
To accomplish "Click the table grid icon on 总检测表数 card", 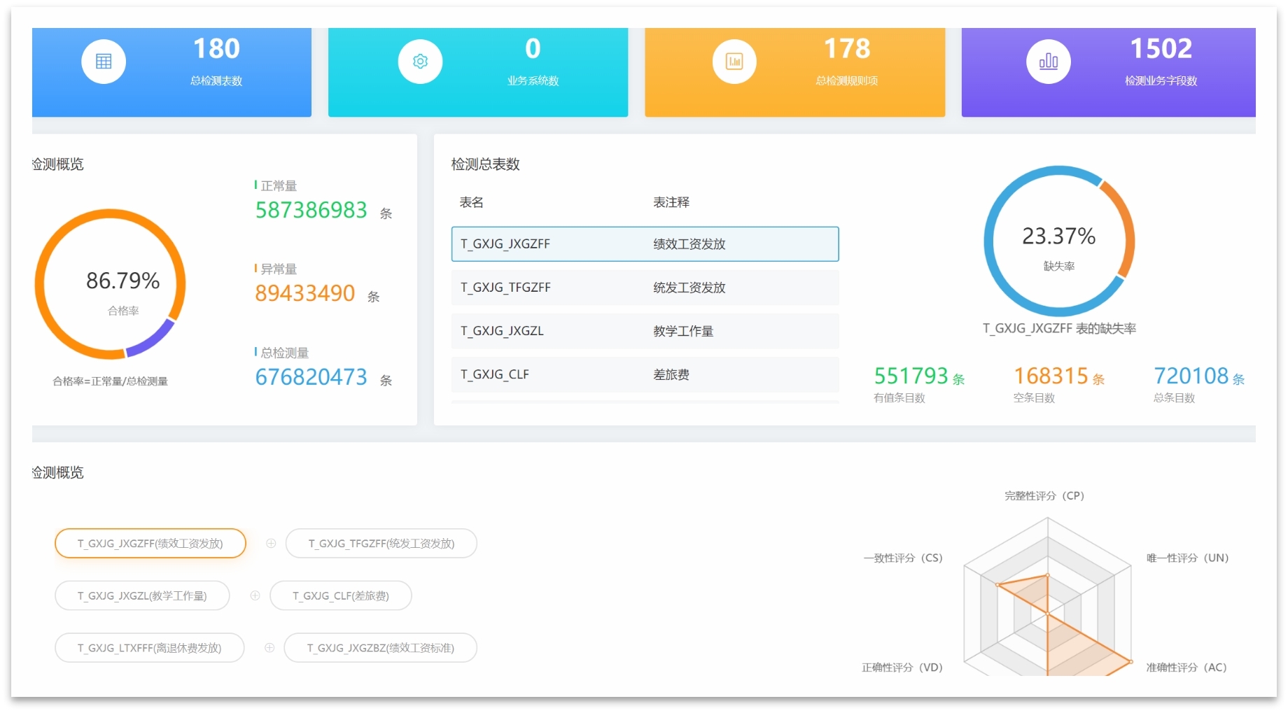I will 104,62.
